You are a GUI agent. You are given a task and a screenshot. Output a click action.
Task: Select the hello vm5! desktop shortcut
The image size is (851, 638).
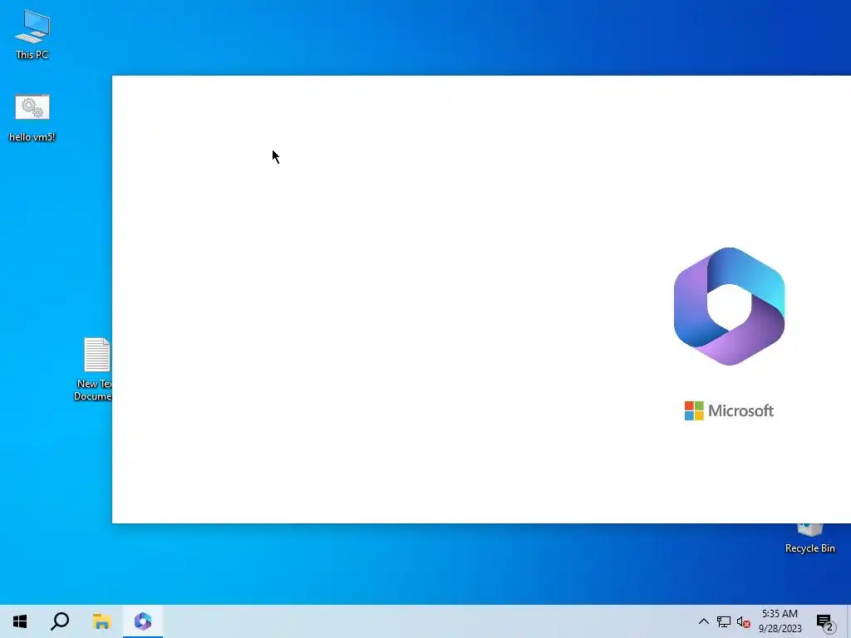click(x=32, y=118)
